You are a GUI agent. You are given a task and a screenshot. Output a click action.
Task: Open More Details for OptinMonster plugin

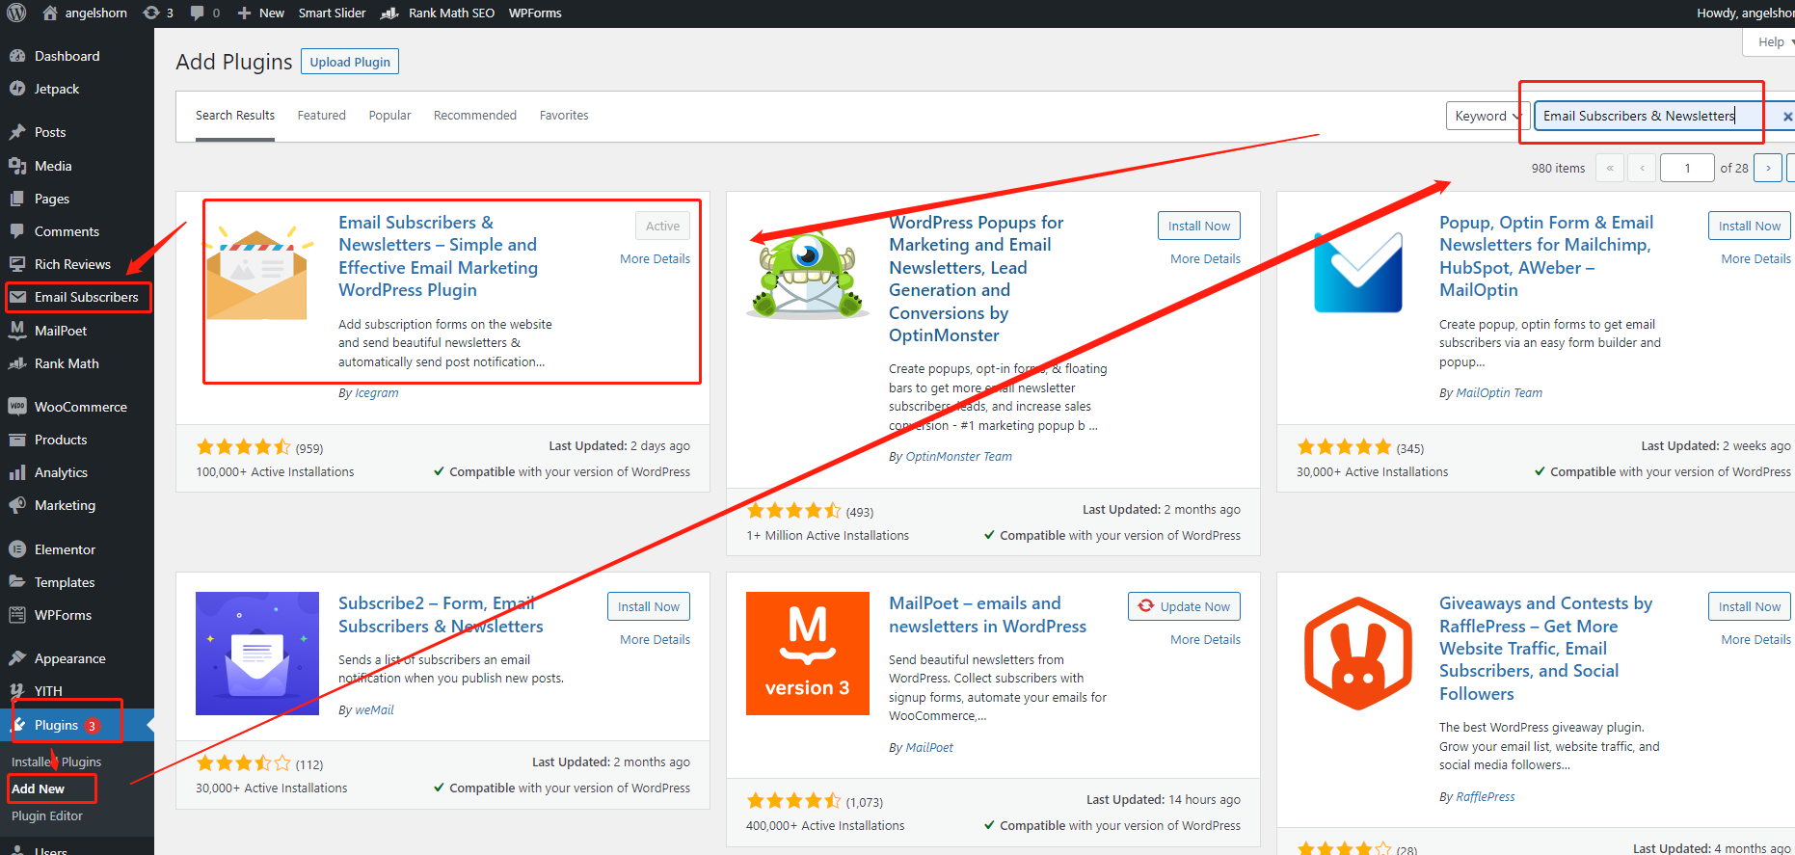pos(1205,258)
